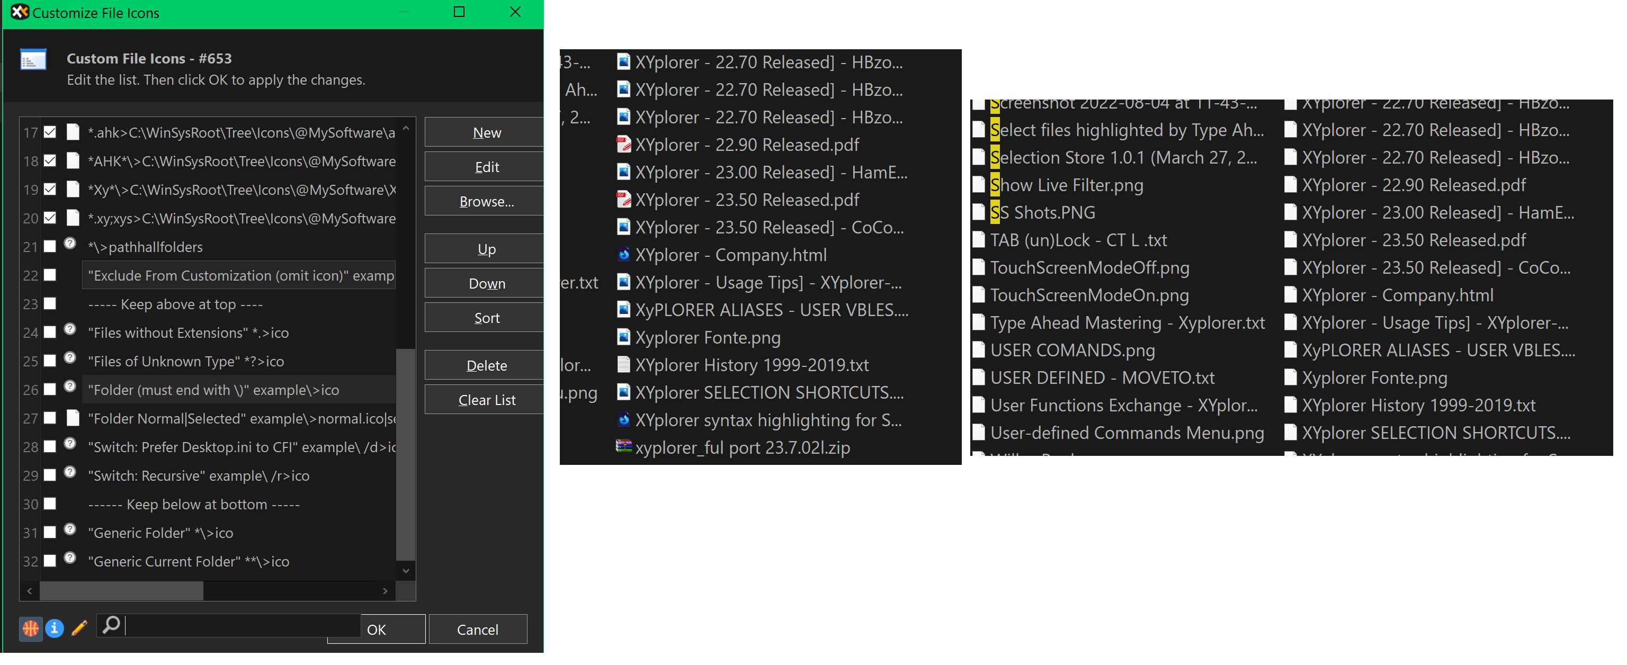Click the XYplorer 22.90 Released.pdf file icon
Image resolution: width=1627 pixels, height=665 pixels.
pos(623,145)
